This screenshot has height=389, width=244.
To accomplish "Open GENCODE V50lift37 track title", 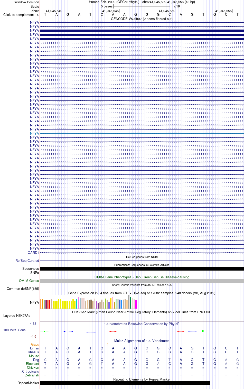I will pyautogui.click(x=142, y=19).
